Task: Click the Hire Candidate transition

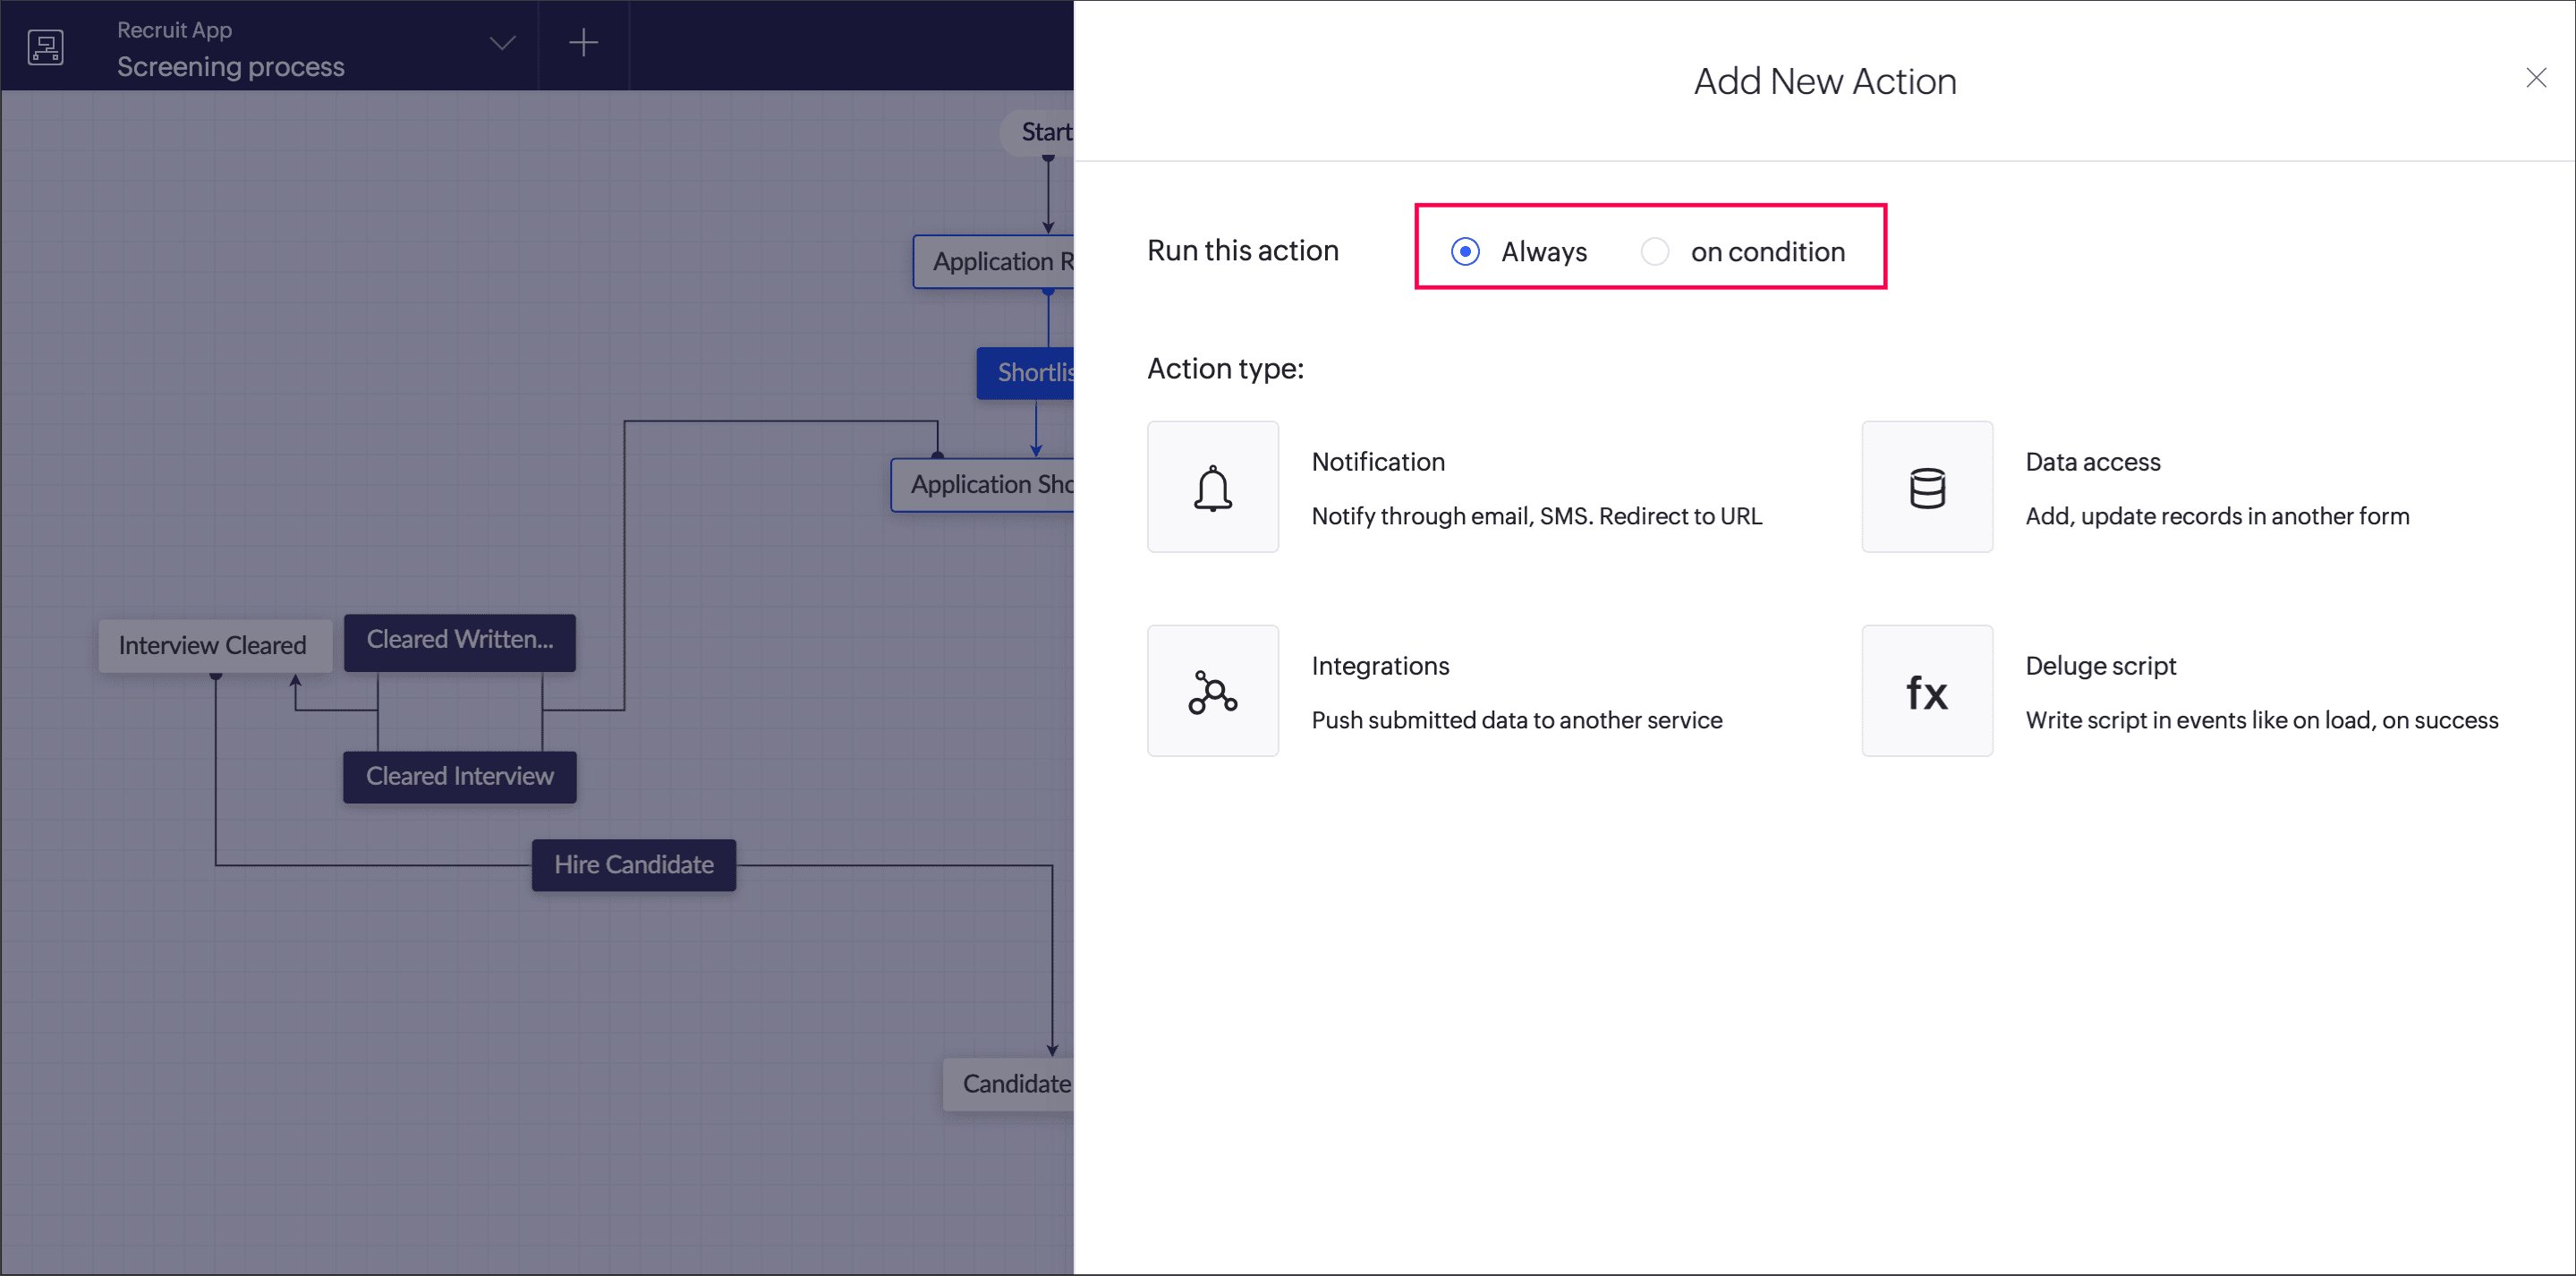Action: [634, 864]
